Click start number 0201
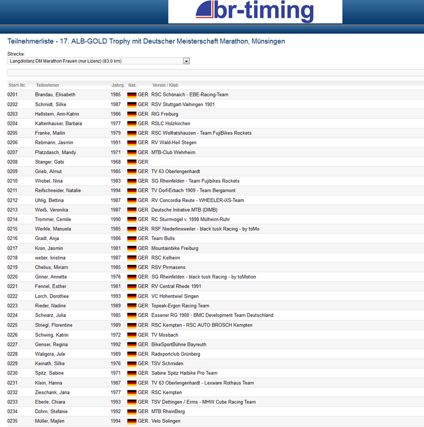The width and height of the screenshot is (424, 427). pyautogui.click(x=12, y=95)
